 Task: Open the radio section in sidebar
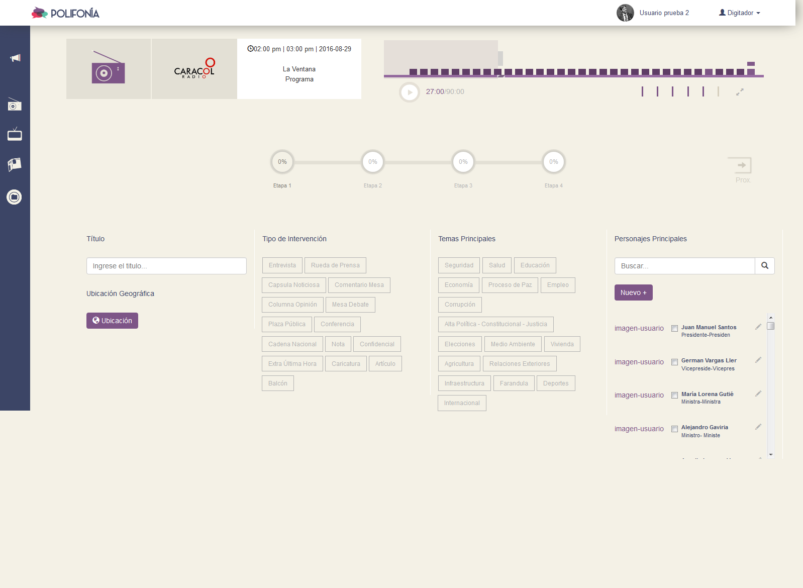(x=15, y=105)
